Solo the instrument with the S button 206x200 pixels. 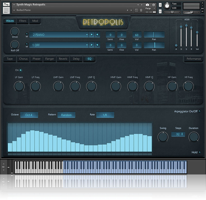(x=160, y=5)
